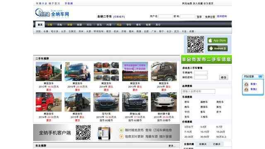Image resolution: width=265 pixels, height=149 pixels.
Task: Click the QR code beside App Store button
Action: (x=195, y=44)
